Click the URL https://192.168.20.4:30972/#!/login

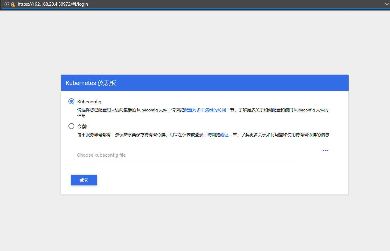pyautogui.click(x=53, y=4)
